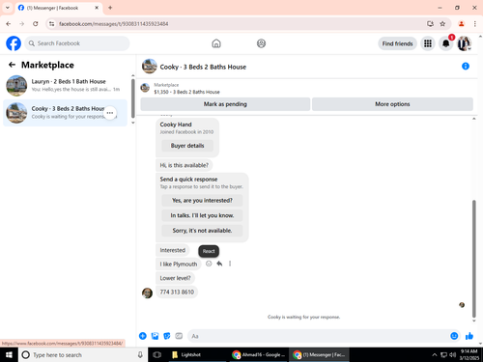Click the More options button
Image resolution: width=483 pixels, height=362 pixels.
(x=392, y=104)
